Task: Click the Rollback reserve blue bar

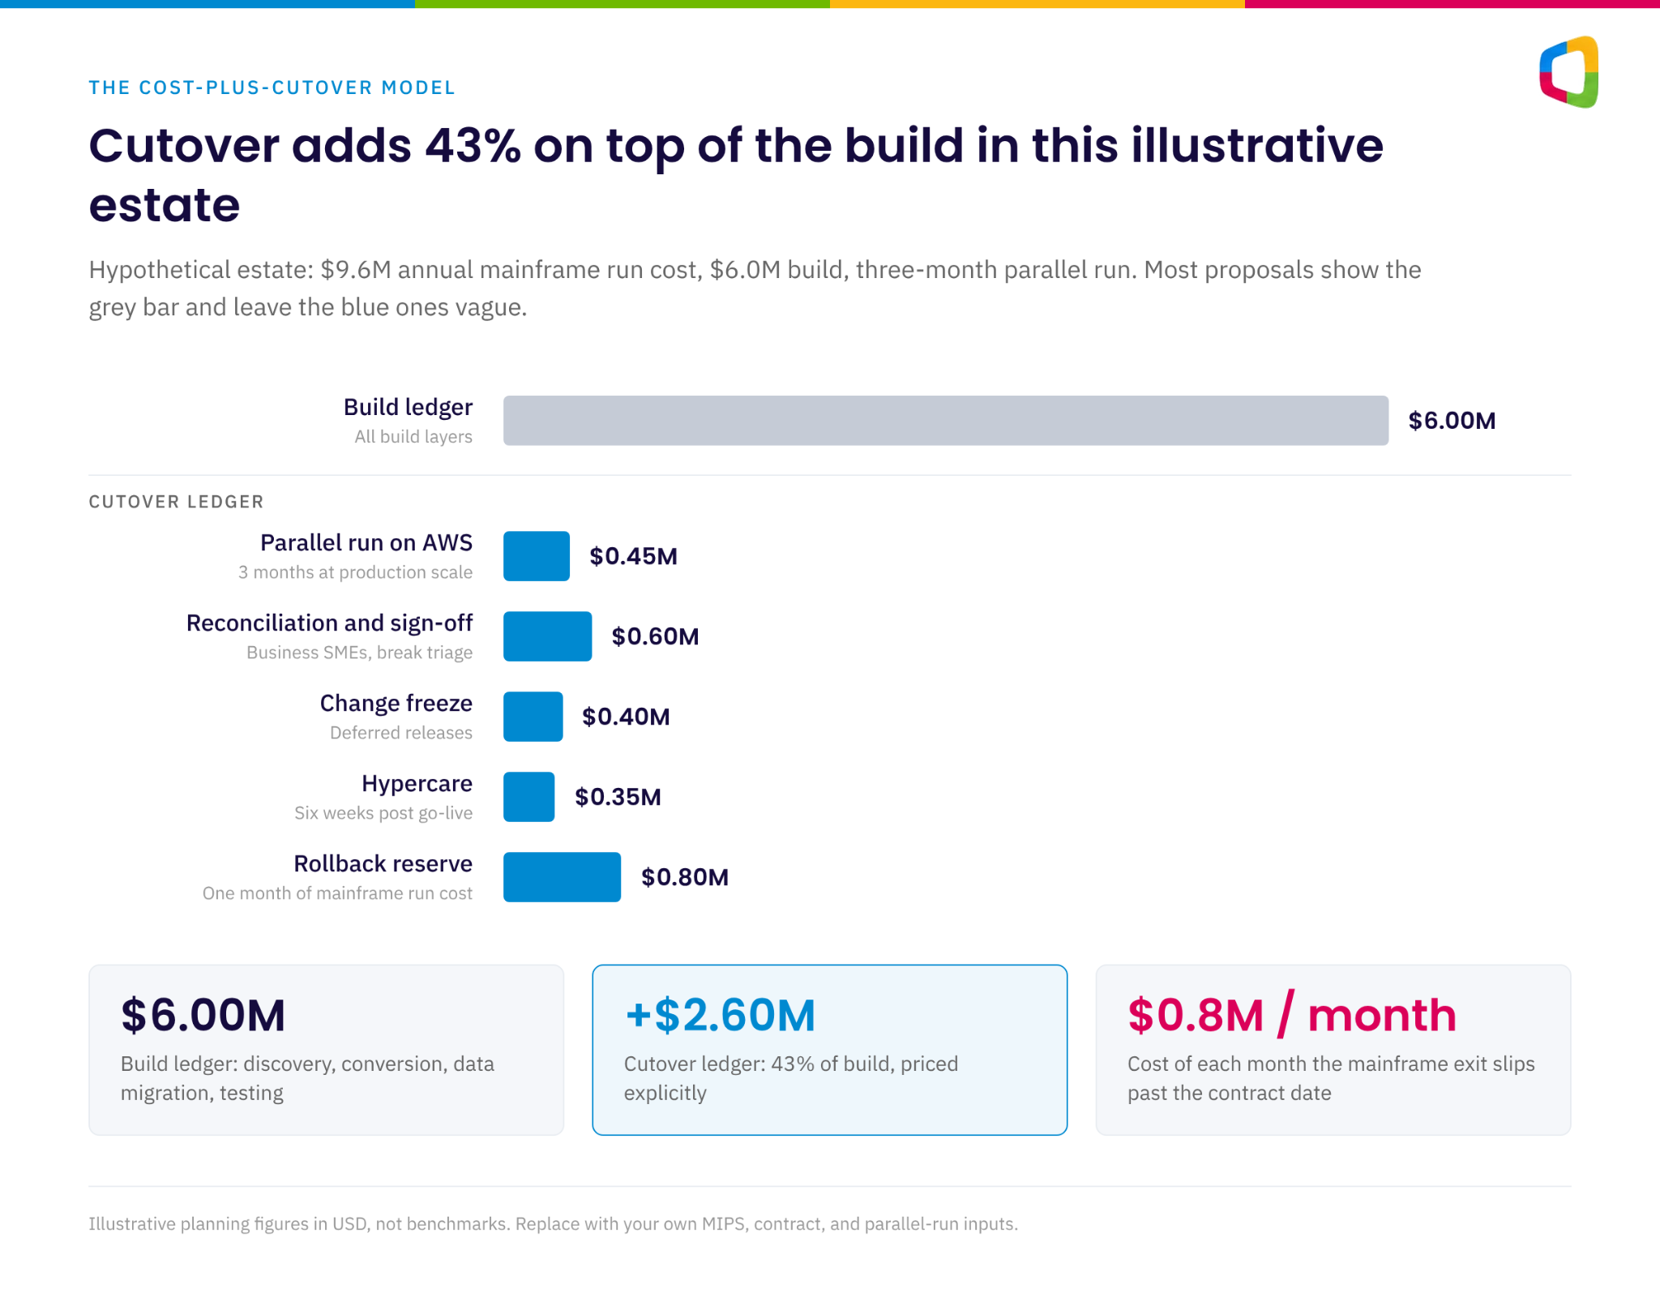Action: [x=563, y=877]
